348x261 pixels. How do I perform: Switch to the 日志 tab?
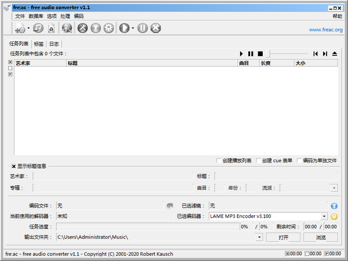coord(53,44)
